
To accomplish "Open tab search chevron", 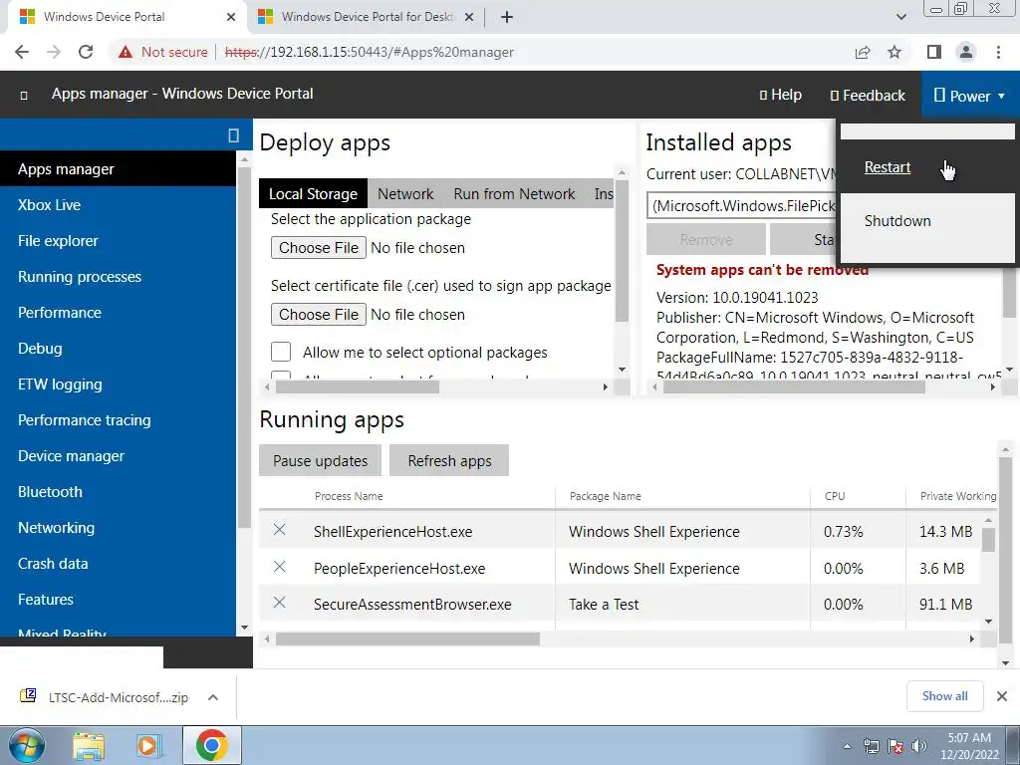I will click(900, 18).
